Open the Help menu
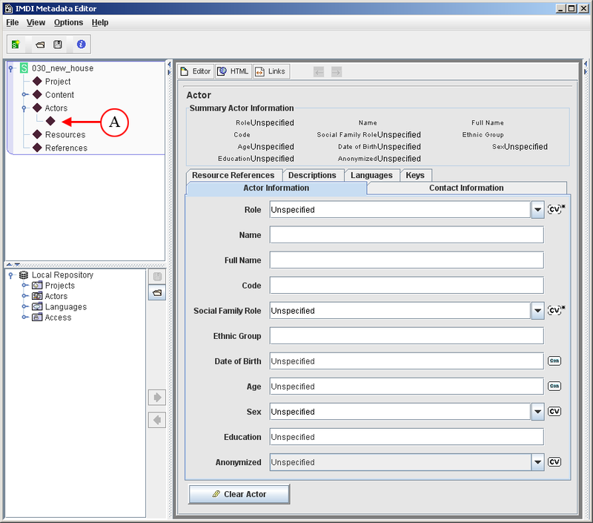 point(100,22)
